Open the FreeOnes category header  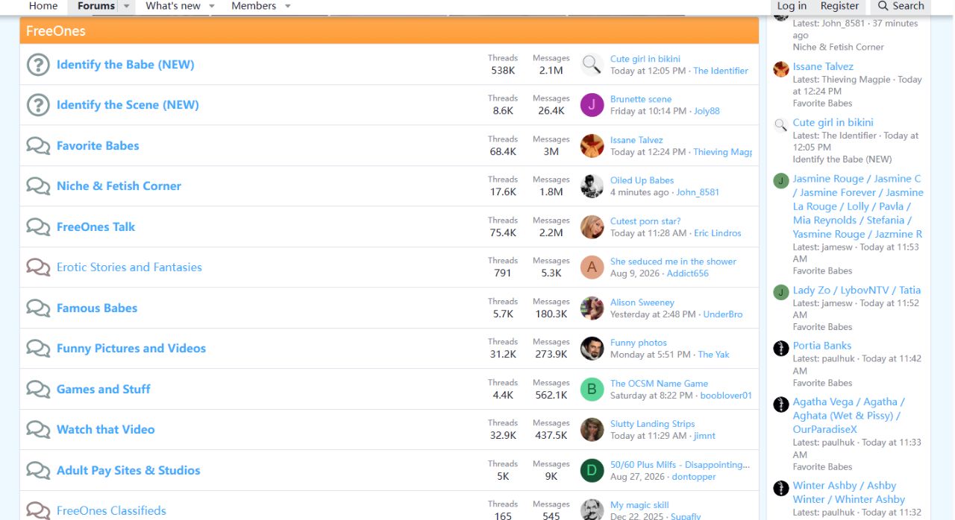56,31
